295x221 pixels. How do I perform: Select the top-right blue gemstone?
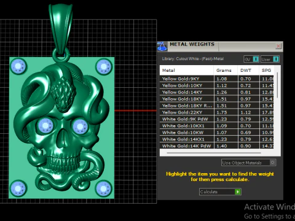pyautogui.click(x=104, y=66)
